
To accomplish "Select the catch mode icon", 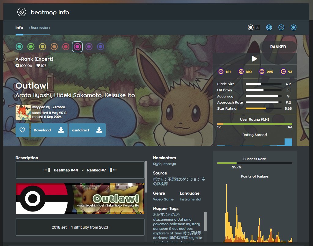I will point(281,27).
